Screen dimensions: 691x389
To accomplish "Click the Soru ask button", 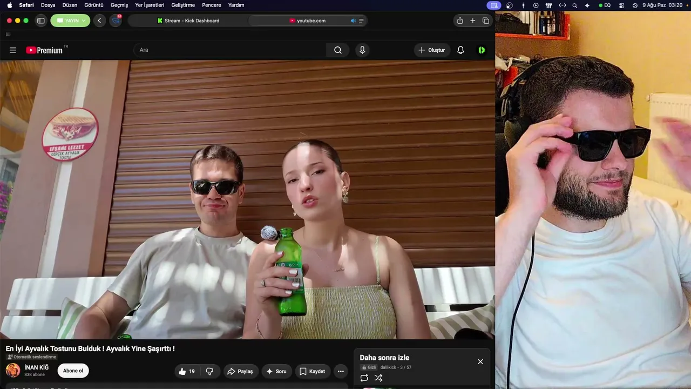I will (277, 371).
